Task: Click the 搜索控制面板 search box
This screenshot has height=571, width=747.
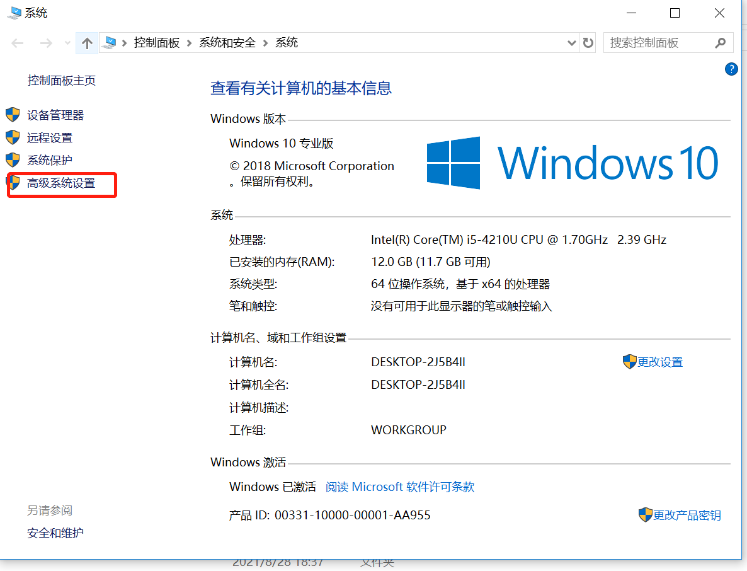Action: coord(668,43)
